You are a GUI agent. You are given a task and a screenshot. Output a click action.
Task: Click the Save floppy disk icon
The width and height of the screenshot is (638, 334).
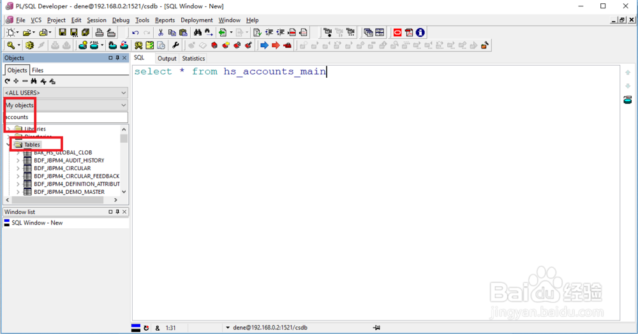coord(63,33)
